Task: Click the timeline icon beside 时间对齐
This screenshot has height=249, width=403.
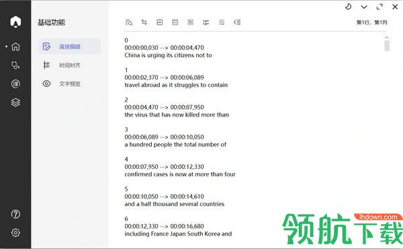Action: 46,65
